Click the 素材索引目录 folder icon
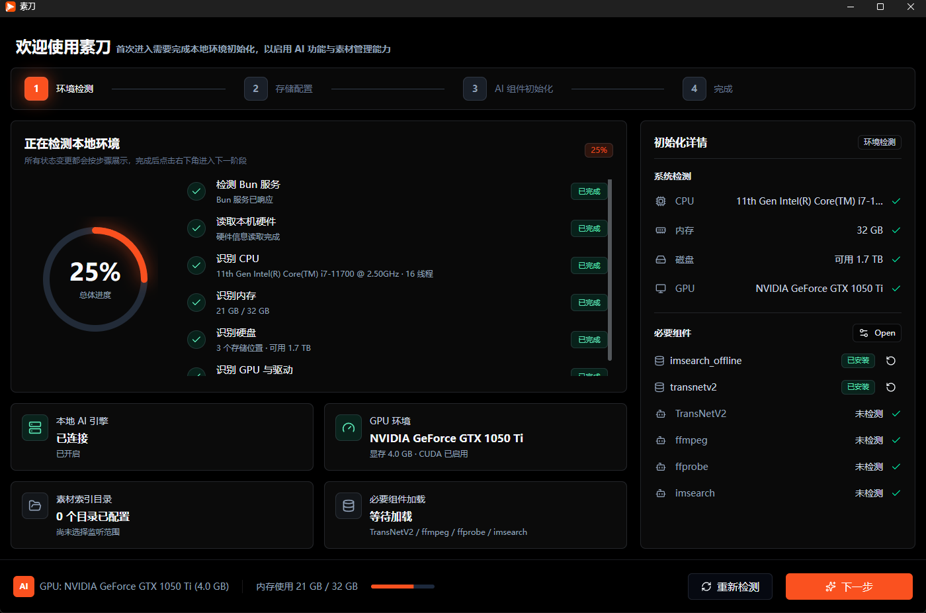926x613 pixels. [x=35, y=506]
